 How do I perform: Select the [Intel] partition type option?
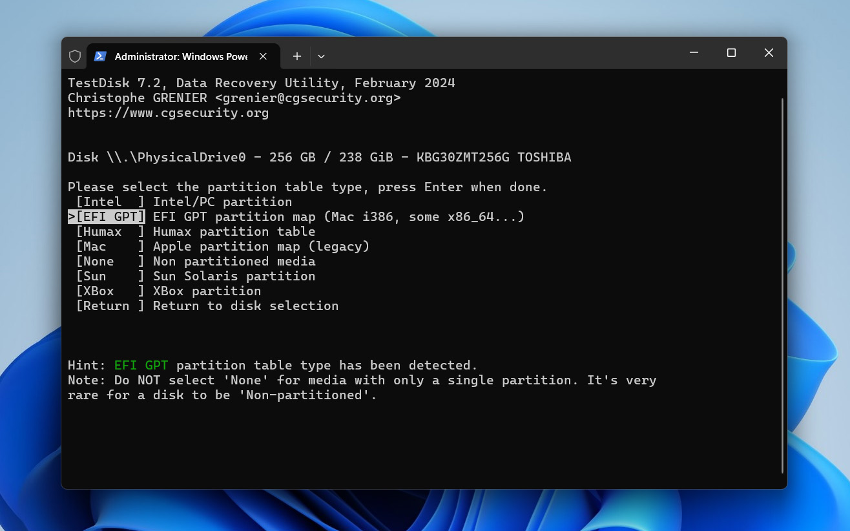point(110,202)
